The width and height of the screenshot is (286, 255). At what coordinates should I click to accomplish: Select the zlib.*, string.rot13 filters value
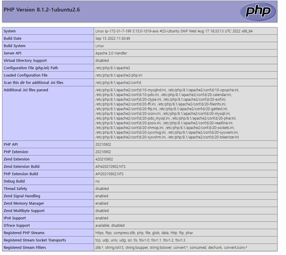[171, 248]
